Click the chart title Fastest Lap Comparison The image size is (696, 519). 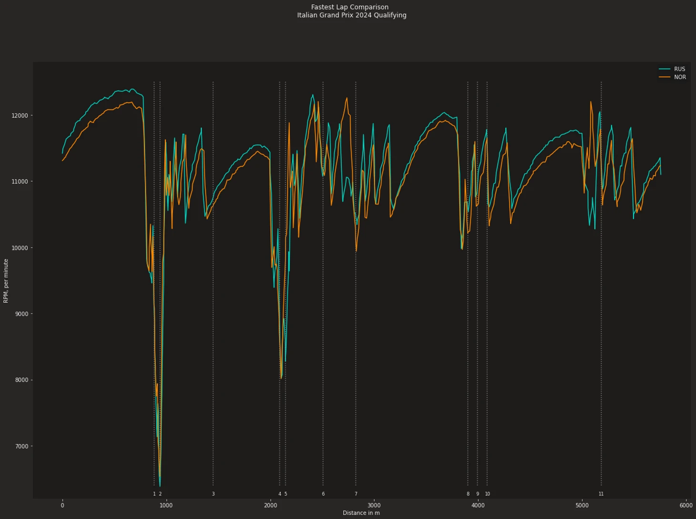(350, 7)
